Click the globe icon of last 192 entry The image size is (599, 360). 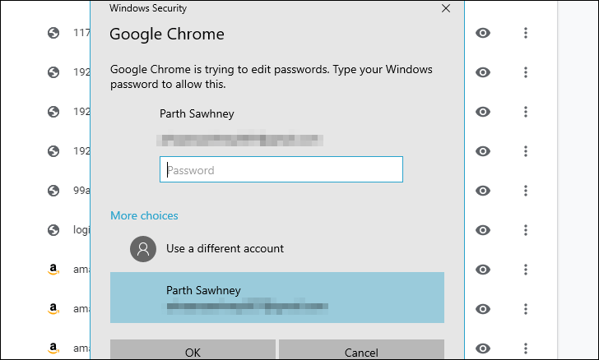(53, 151)
